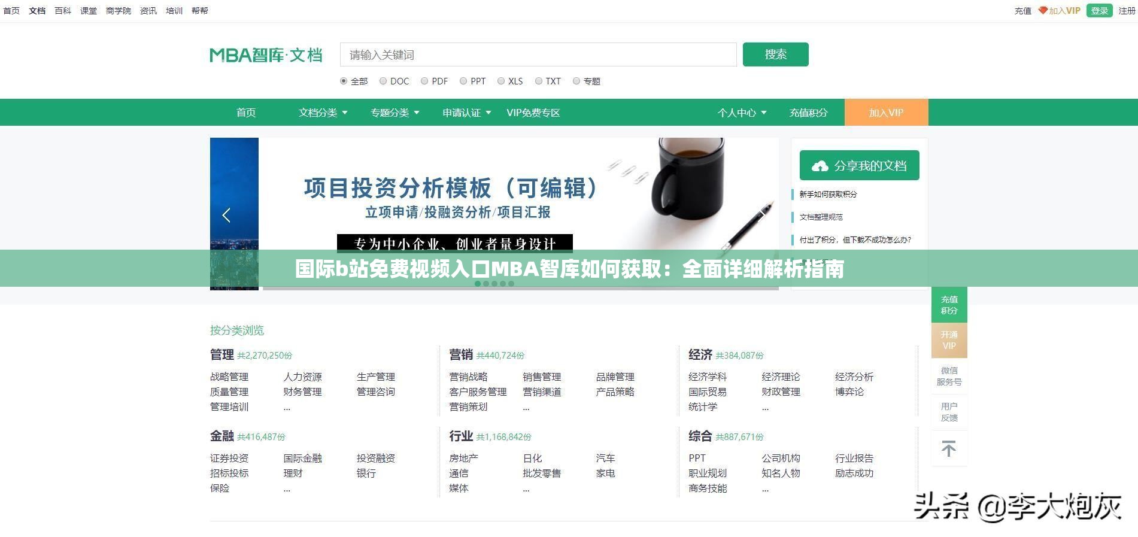Screen dimensions: 1138x537
Task: Open 营销战略 subcategory
Action: pyautogui.click(x=469, y=377)
